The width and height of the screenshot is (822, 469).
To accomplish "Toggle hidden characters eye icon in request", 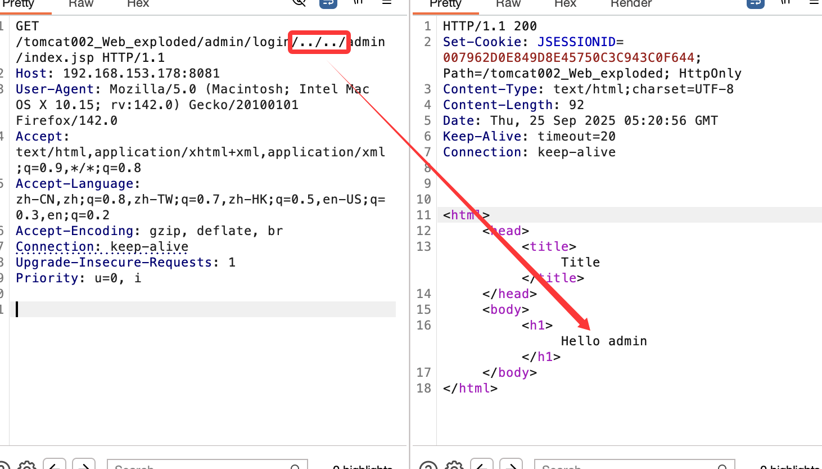I will click(300, 2).
